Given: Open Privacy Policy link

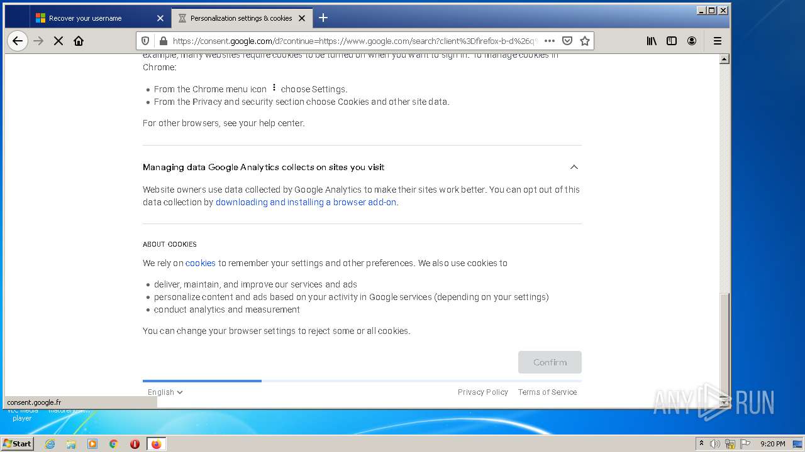Looking at the screenshot, I should (482, 392).
